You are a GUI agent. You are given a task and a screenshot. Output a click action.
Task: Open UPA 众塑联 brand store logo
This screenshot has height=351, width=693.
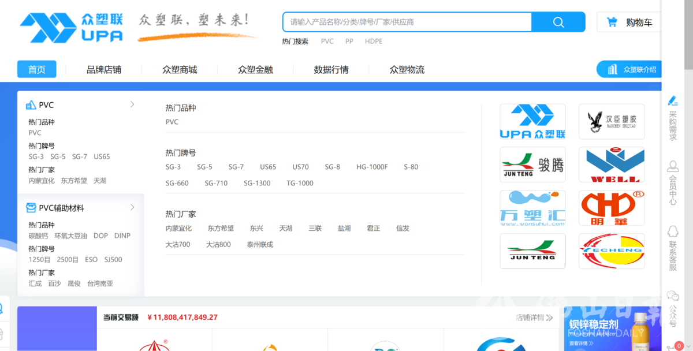(x=532, y=122)
